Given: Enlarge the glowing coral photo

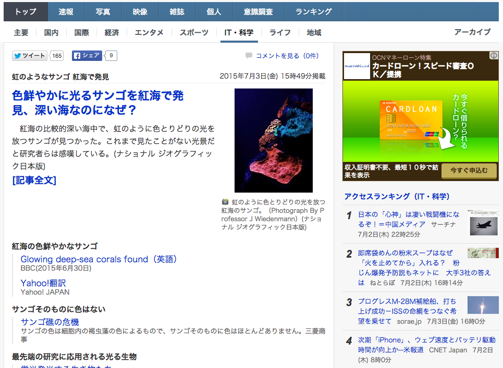Looking at the screenshot, I should [x=273, y=141].
